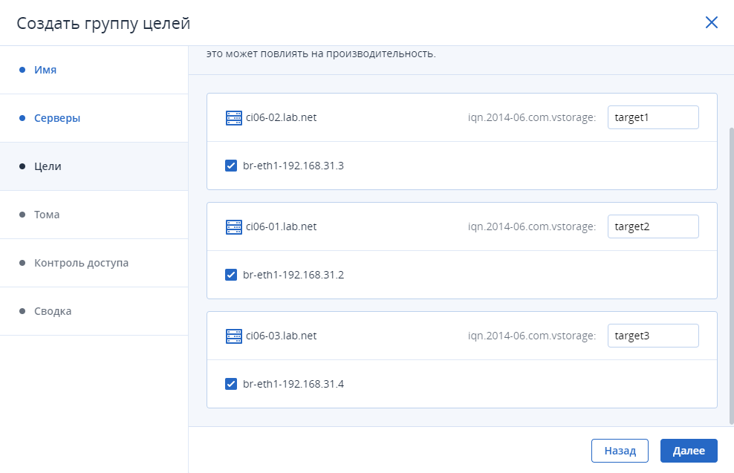
Task: Edit the target1 name field
Action: pos(653,117)
